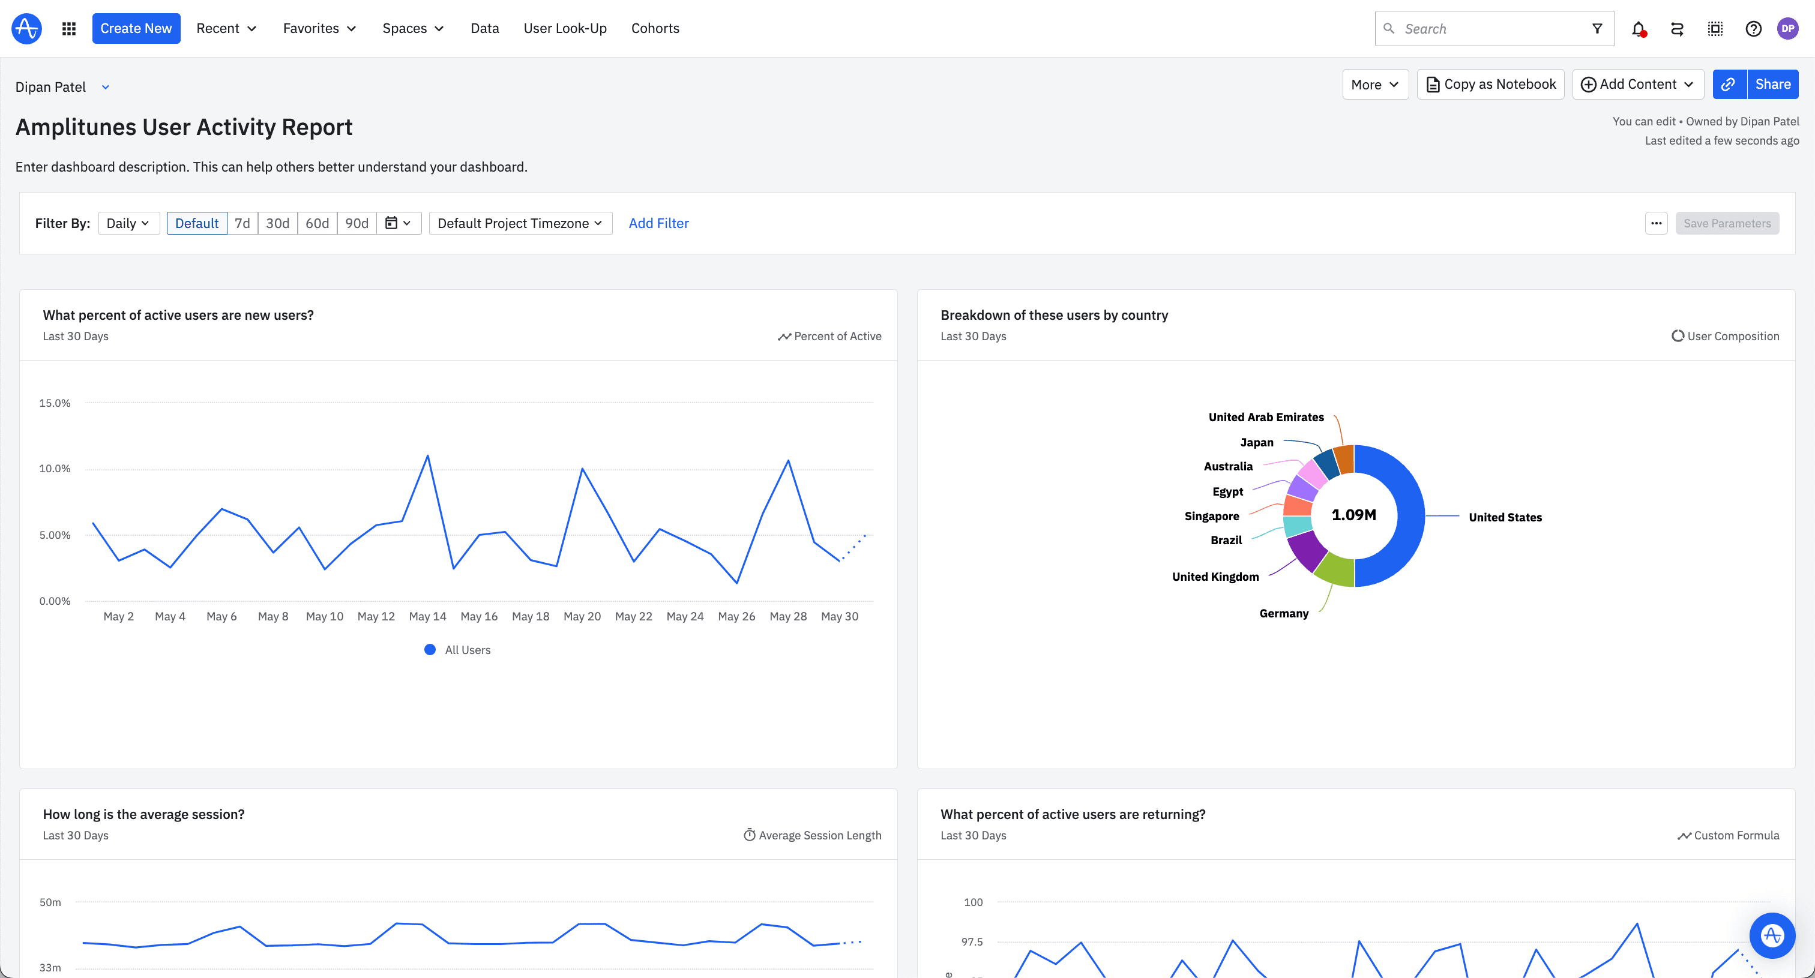Click the floating Amplitude assistant icon

coord(1772,936)
